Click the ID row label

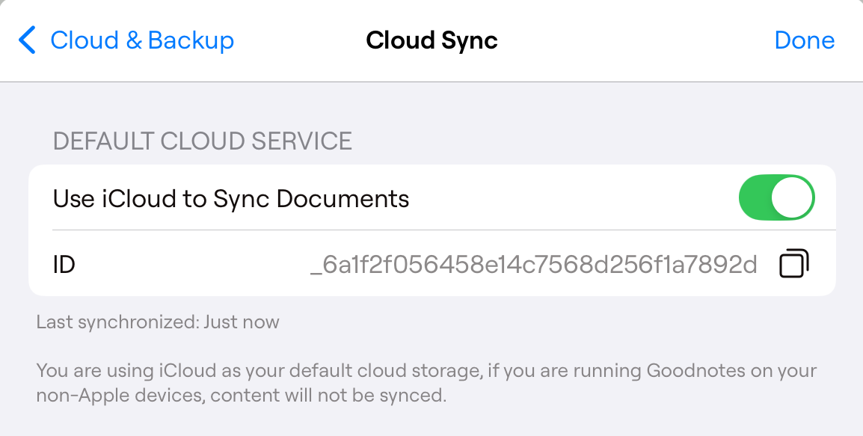click(64, 265)
